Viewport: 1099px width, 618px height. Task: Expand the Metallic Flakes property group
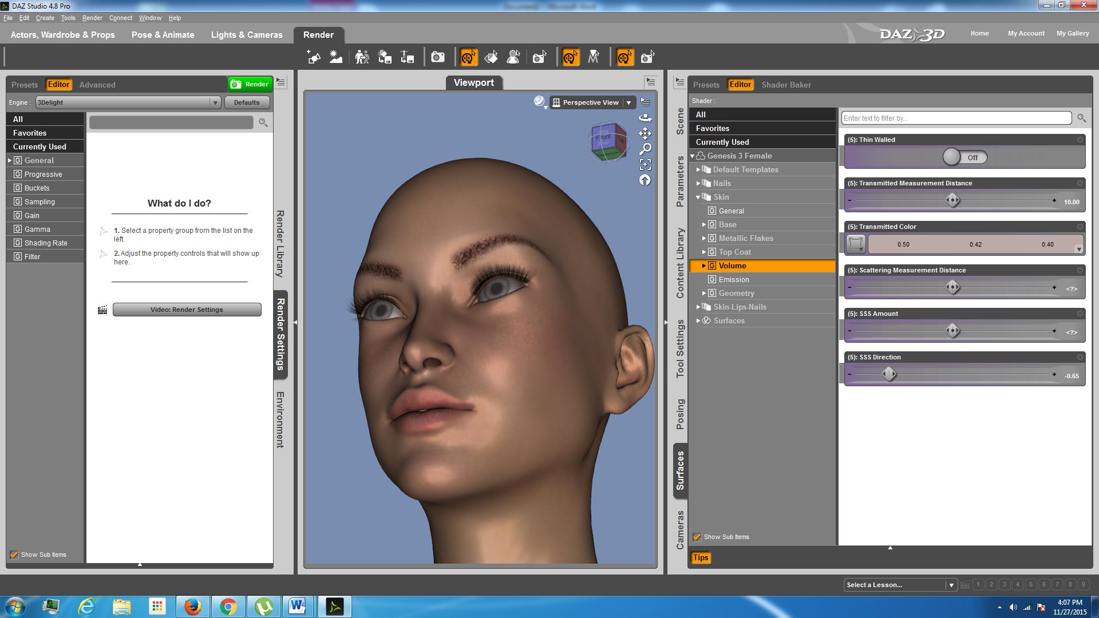[x=704, y=239]
